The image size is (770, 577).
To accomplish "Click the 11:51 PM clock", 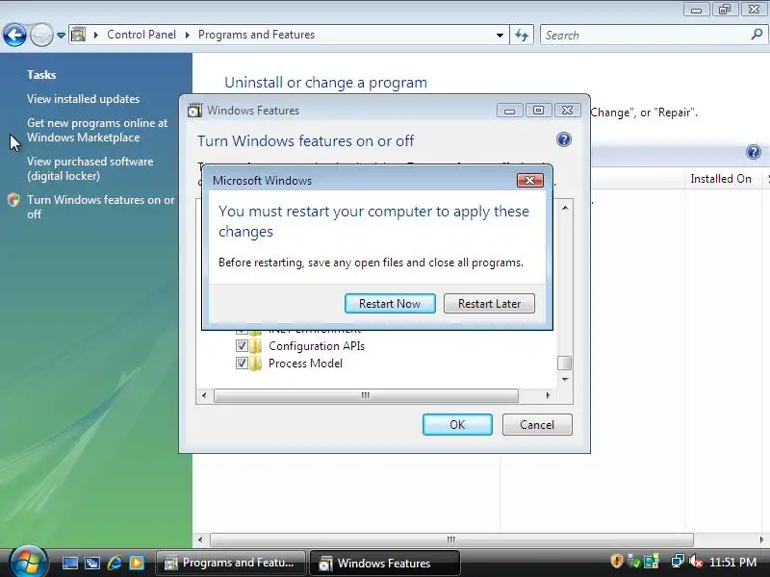I will (x=733, y=563).
